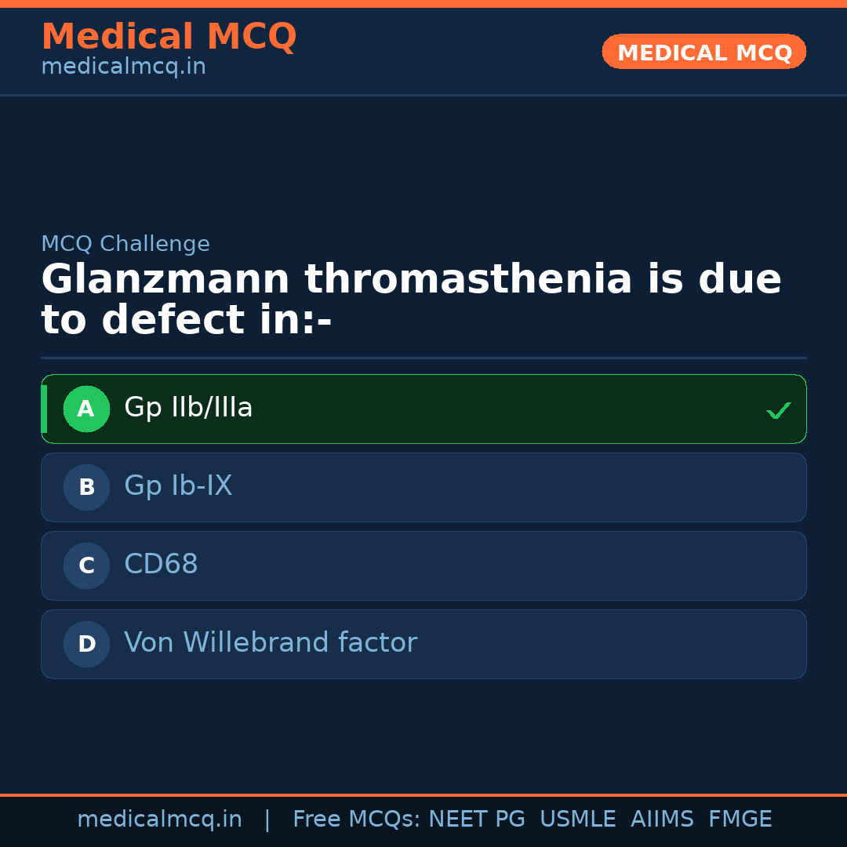
Task: Choose the "Gp Ib-IX" answer text
Action: (178, 486)
